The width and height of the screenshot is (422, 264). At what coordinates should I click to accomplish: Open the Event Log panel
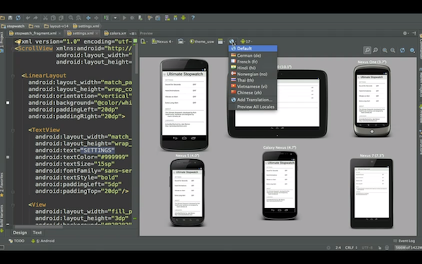tap(404, 241)
